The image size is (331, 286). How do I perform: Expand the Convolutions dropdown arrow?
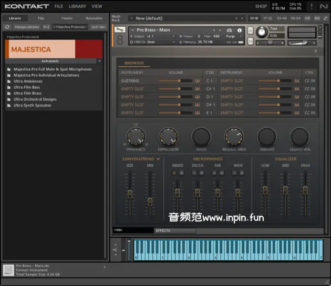point(158,159)
